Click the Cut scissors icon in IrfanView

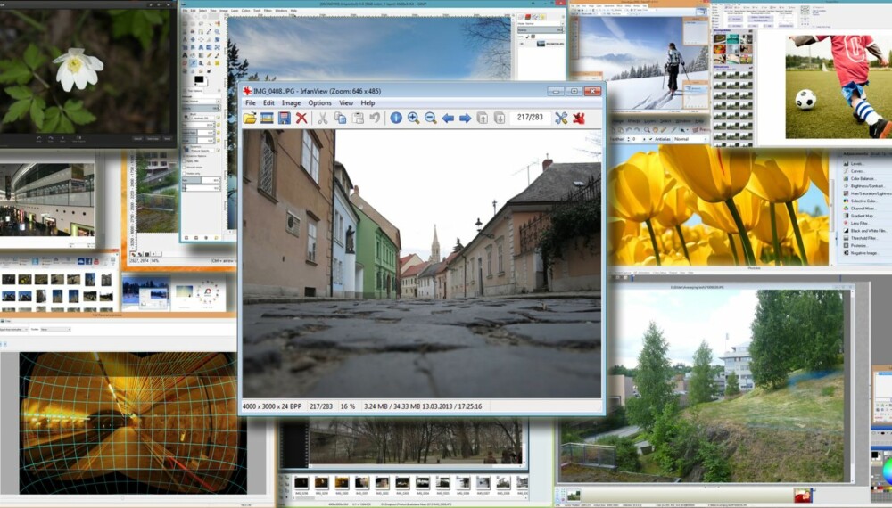coord(323,119)
